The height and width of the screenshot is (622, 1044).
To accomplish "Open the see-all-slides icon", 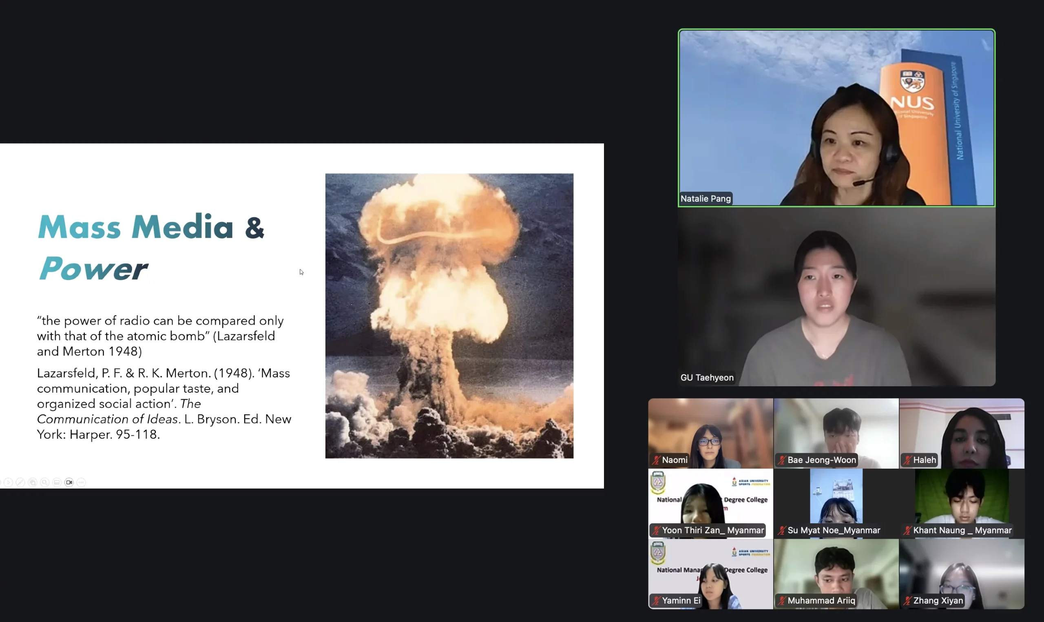I will pos(32,483).
